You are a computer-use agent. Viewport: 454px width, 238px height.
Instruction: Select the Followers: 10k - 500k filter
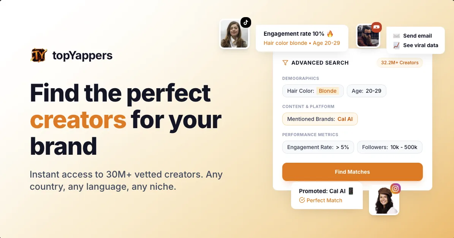tap(389, 147)
